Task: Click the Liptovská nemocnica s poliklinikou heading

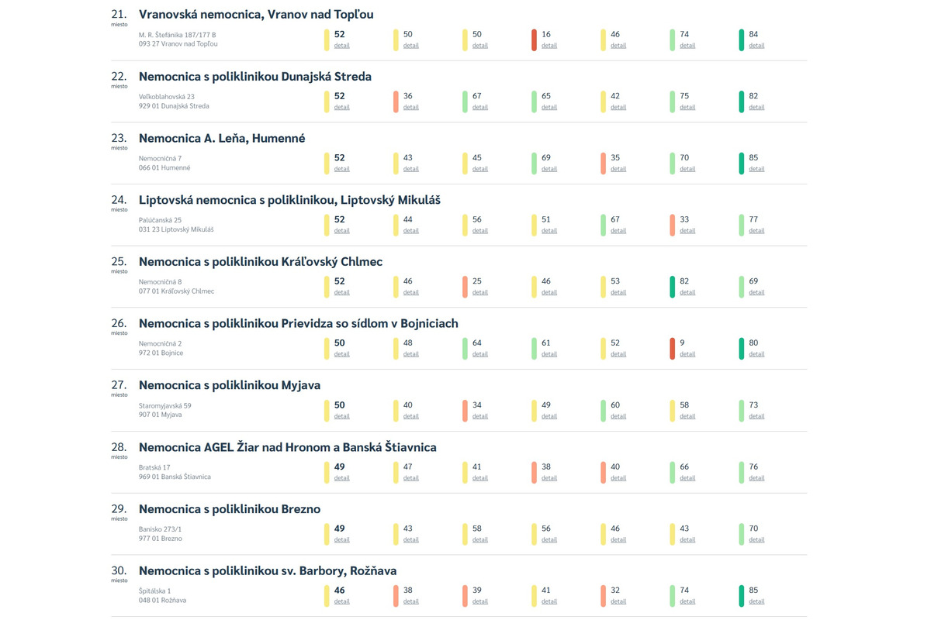Action: click(x=289, y=200)
